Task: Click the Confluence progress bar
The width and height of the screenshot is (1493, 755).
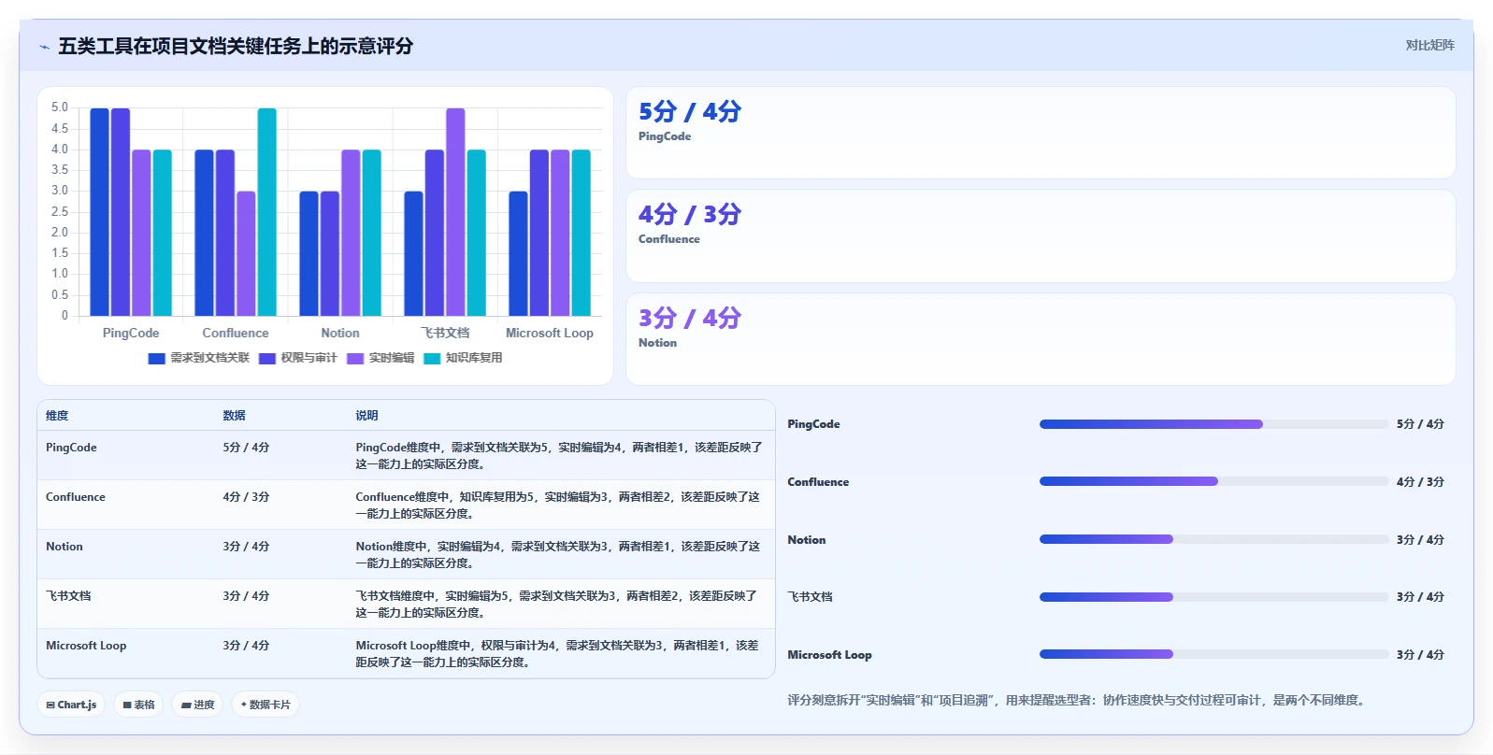Action: click(x=1213, y=482)
